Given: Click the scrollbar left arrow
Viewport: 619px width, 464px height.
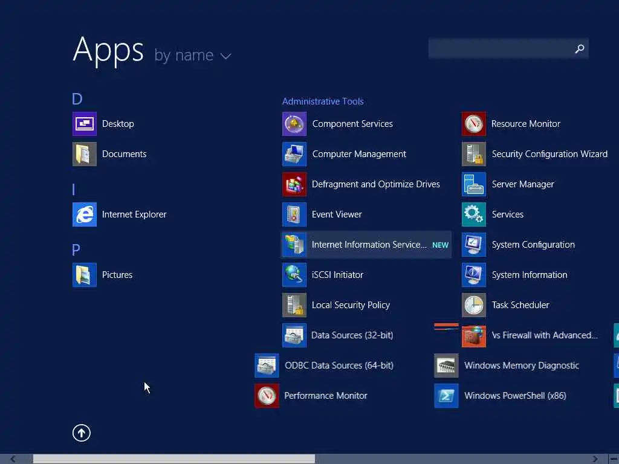Looking at the screenshot, I should coord(13,459).
